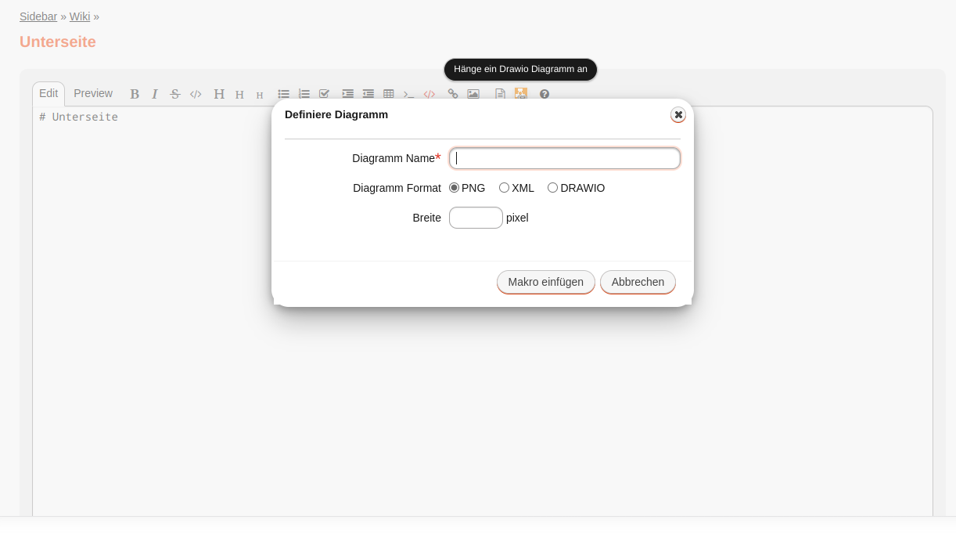This screenshot has height=552, width=956.
Task: Switch to the Preview tab
Action: [92, 93]
